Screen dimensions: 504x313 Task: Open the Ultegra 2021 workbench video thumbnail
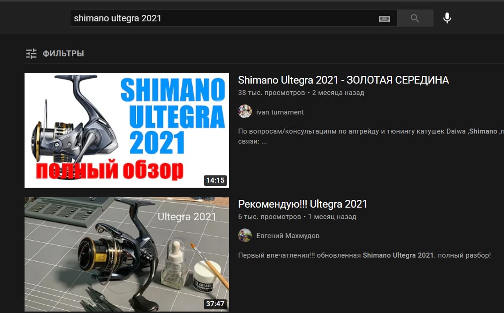click(127, 254)
